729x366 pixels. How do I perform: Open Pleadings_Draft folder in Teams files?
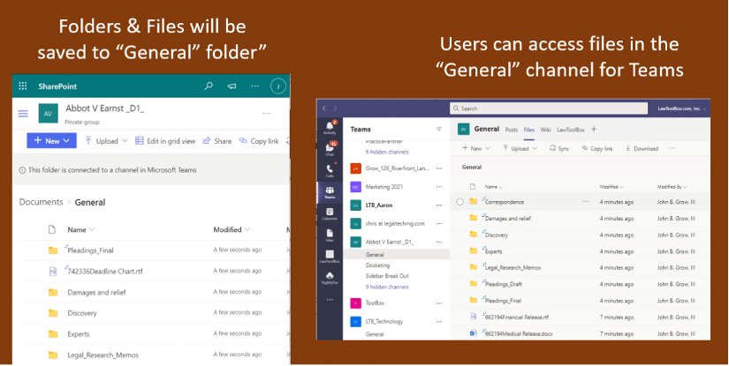click(503, 284)
